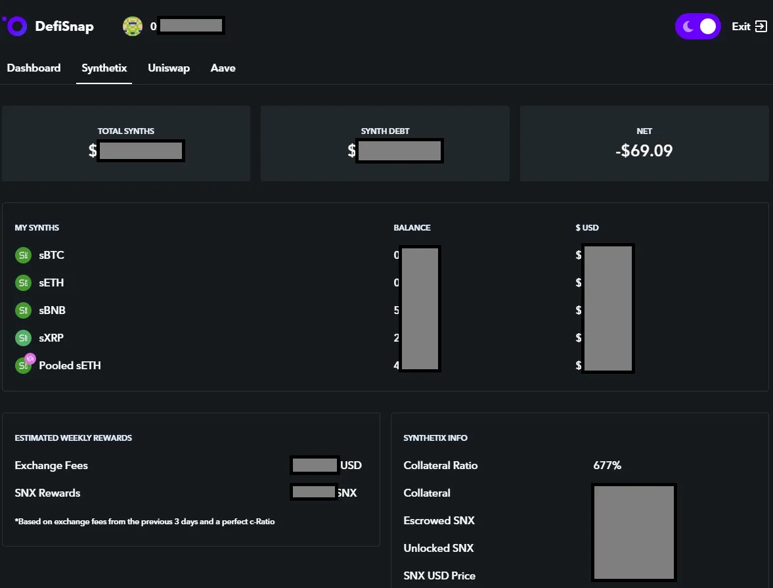The height and width of the screenshot is (588, 773).
Task: Click the sBNB synth icon
Action: coord(23,310)
